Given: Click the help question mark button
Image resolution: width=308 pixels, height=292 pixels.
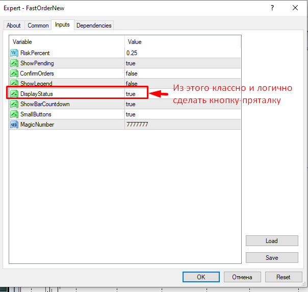Looking at the screenshot, I should pos(272,8).
